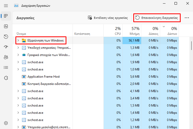Select the 3,1 MB memory cell
The height and width of the screenshot is (129, 193).
click(x=132, y=127)
